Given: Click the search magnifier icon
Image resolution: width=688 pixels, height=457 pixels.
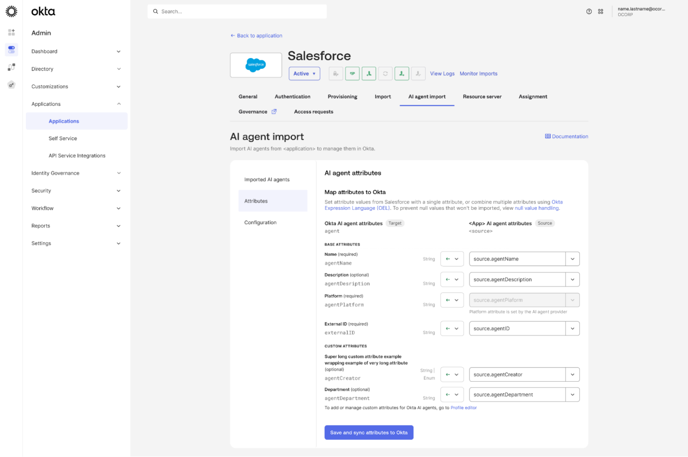Looking at the screenshot, I should pyautogui.click(x=156, y=11).
